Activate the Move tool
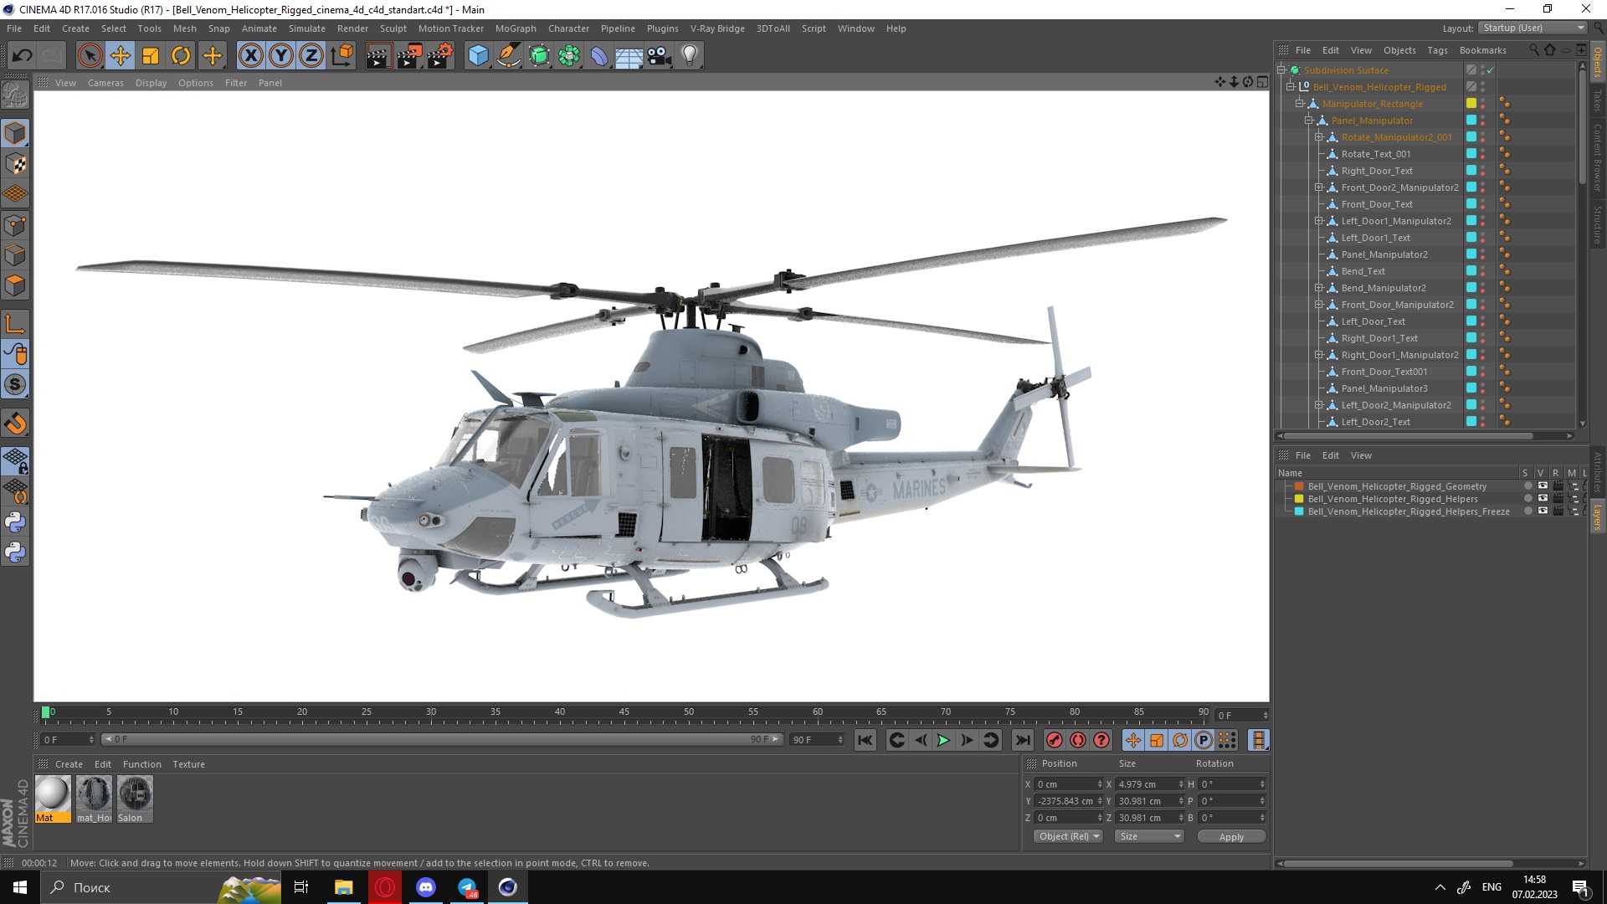 pos(121,56)
